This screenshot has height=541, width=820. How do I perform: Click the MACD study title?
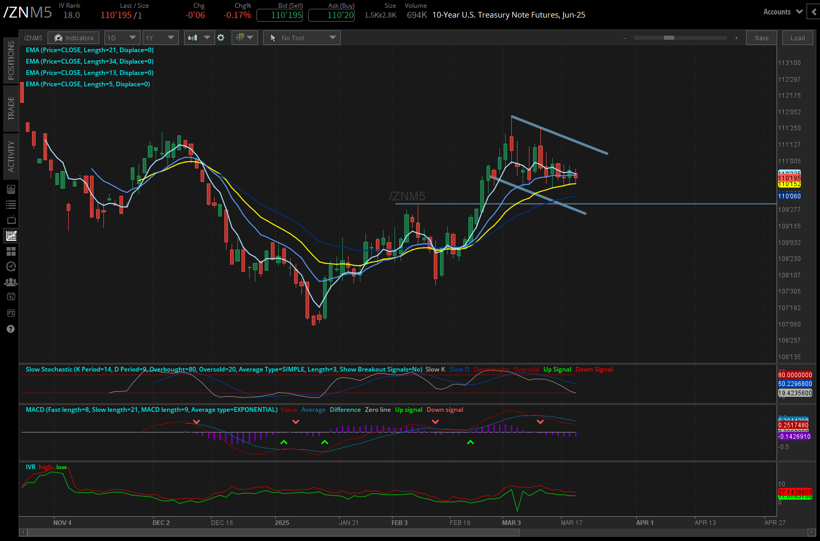point(151,410)
